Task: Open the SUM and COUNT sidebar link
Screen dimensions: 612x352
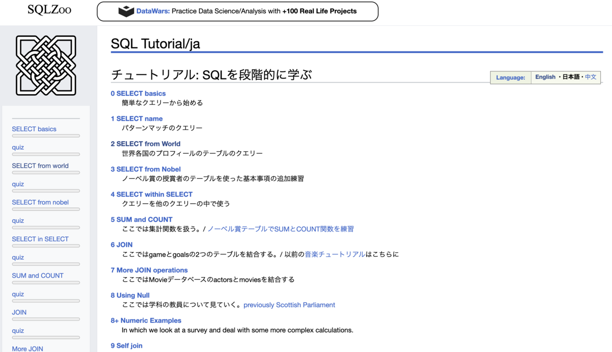Action: 38,276
